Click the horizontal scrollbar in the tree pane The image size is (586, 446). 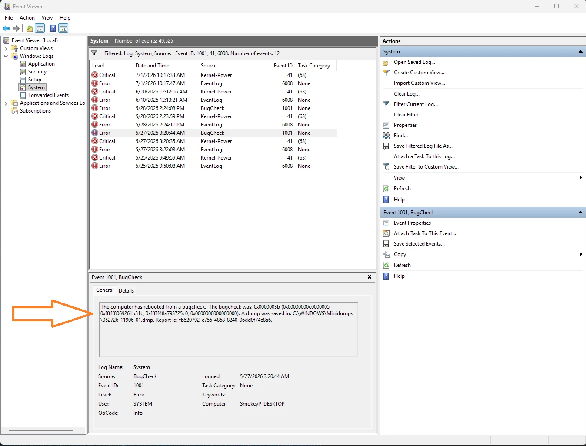point(41,430)
